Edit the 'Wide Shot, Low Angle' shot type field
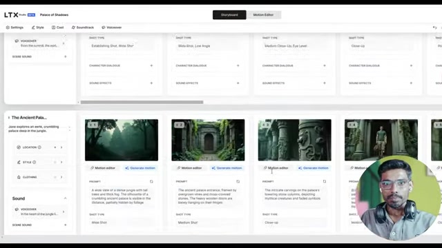442x248 pixels. click(x=208, y=46)
